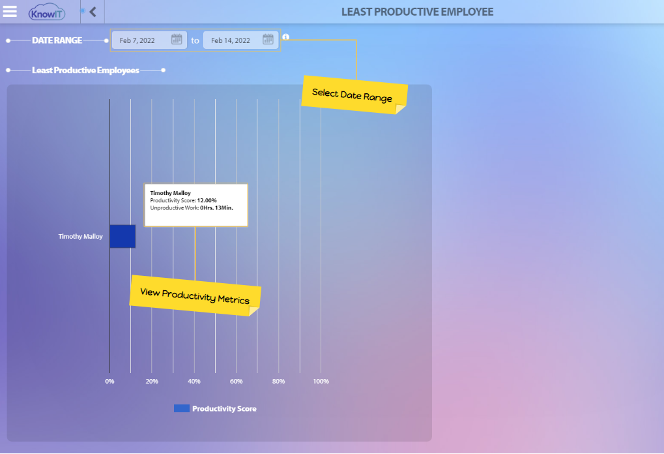Image resolution: width=664 pixels, height=454 pixels.
Task: Click the 0% axis tick label
Action: click(x=109, y=381)
